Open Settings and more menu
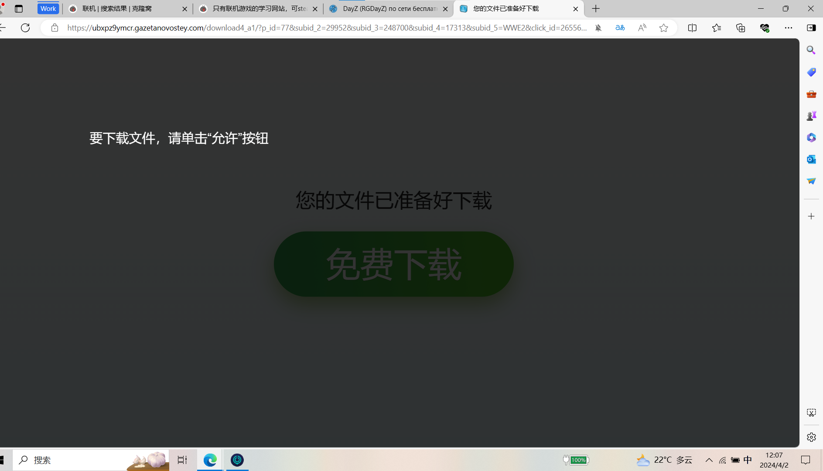The width and height of the screenshot is (823, 471). 789,28
